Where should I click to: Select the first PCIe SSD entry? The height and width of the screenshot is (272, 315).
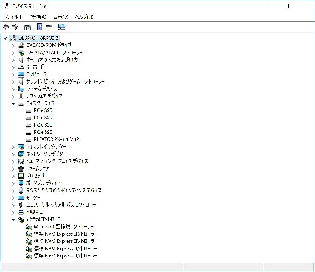(x=43, y=110)
